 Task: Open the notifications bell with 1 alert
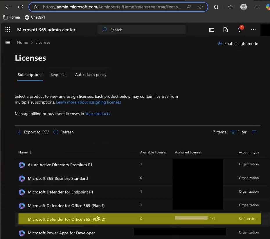(x=240, y=30)
